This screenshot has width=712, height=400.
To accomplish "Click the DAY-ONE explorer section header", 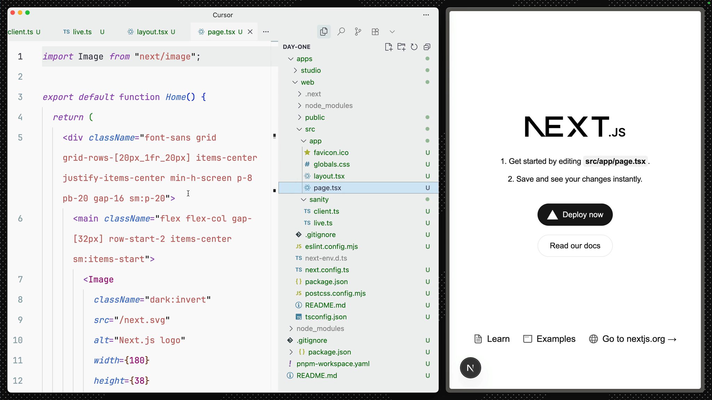I will pos(297,47).
